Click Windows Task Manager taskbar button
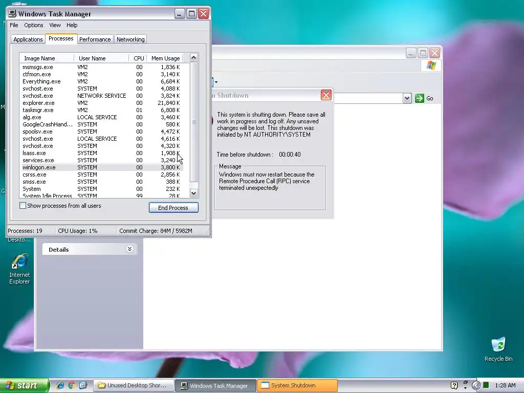524x393 pixels. 215,385
